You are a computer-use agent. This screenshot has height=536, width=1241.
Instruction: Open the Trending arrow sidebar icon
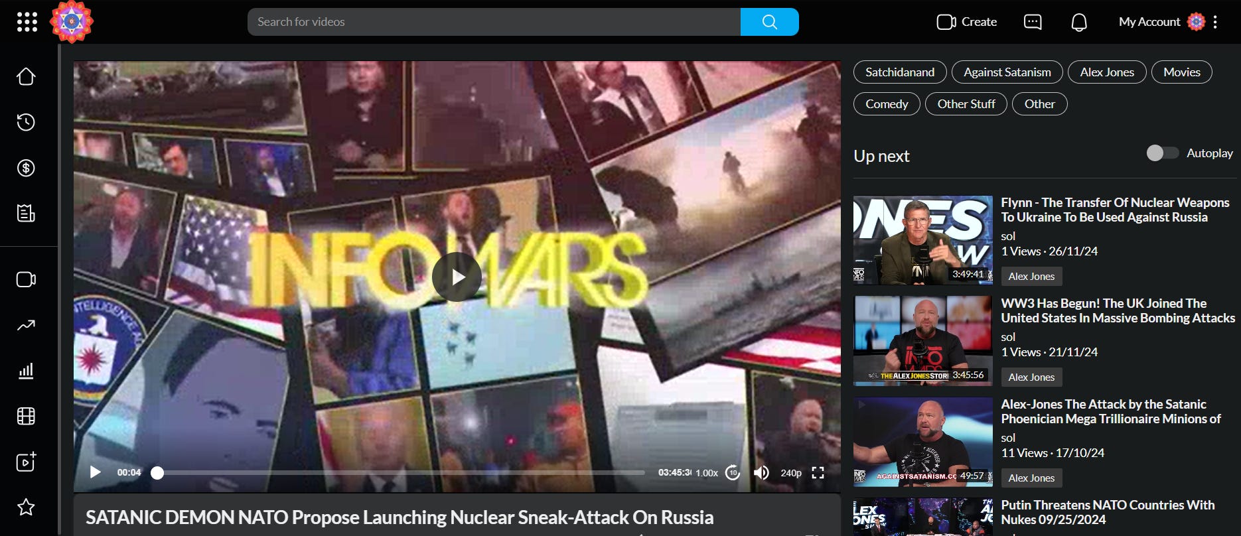(26, 325)
